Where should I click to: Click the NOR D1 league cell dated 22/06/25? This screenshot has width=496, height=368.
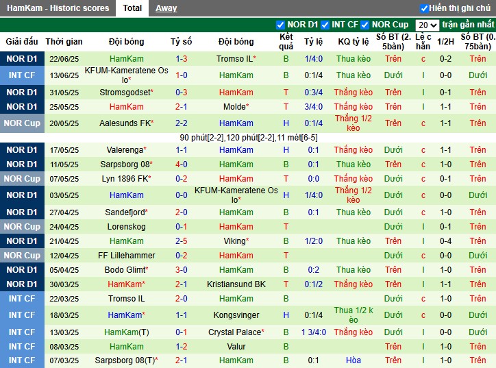point(22,59)
